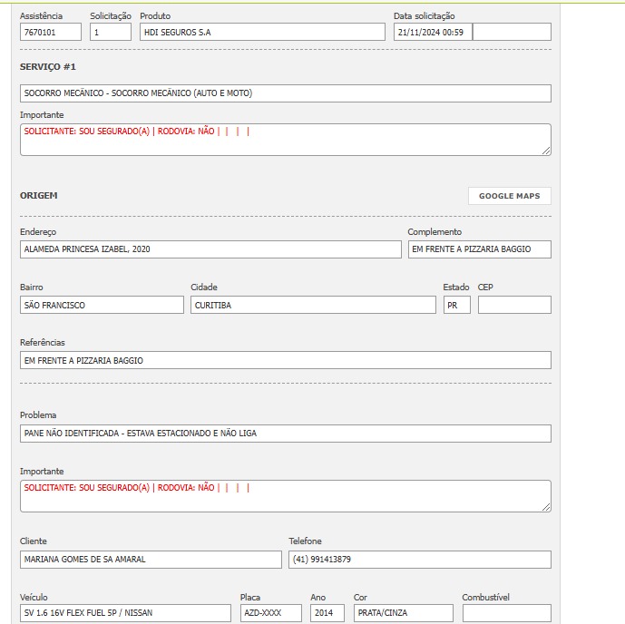Image resolution: width=625 pixels, height=624 pixels.
Task: Click the Cliente field Mariana Gomes de Sa Amaral
Action: click(151, 560)
